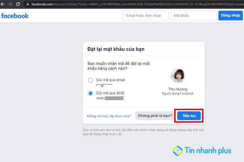244x162 pixels.
Task: Continue with the 'Tiếp tục' button
Action: (x=189, y=115)
